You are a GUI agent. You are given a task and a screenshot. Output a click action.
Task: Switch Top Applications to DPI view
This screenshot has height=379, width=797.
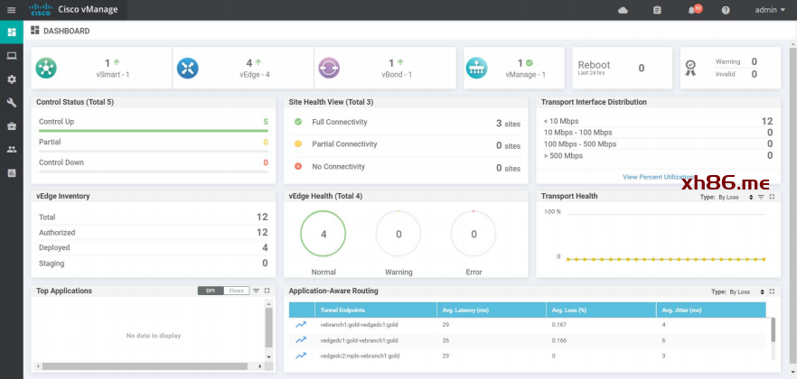pyautogui.click(x=211, y=291)
